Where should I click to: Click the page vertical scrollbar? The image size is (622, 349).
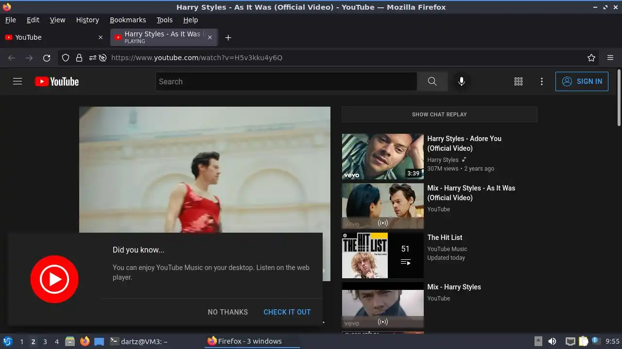(x=619, y=97)
